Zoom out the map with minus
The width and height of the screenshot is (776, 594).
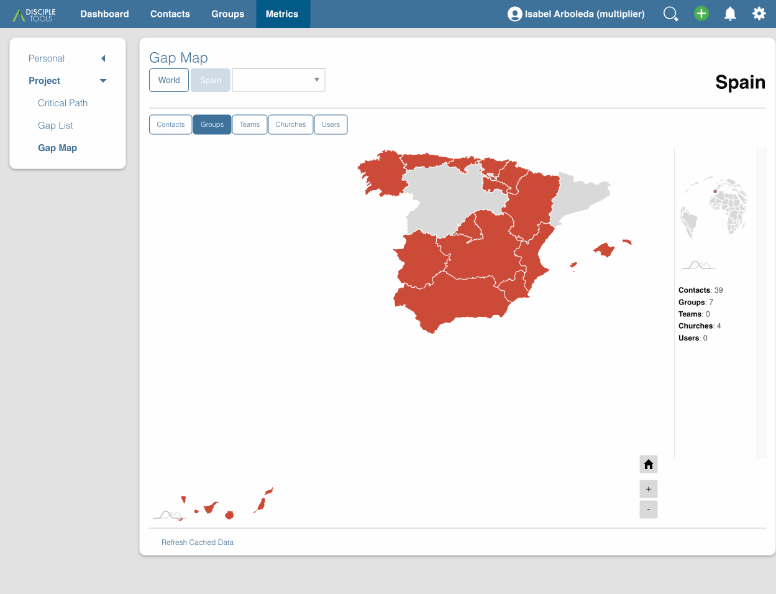(649, 509)
